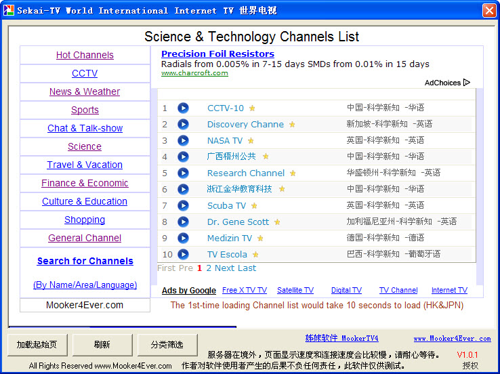
Task: Go to the Sports category
Action: point(85,110)
